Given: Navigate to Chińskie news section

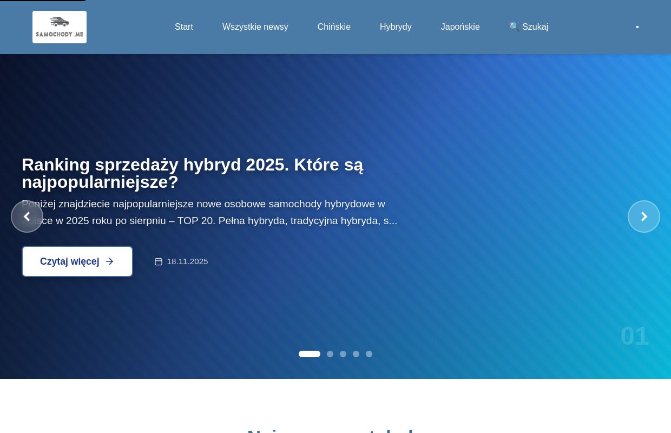Looking at the screenshot, I should (334, 27).
